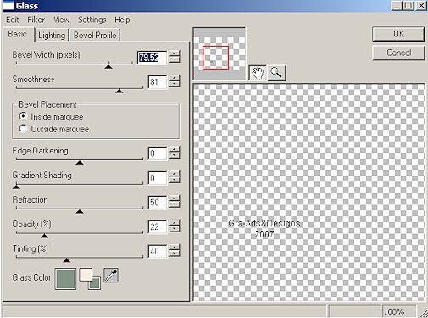The height and width of the screenshot is (318, 428).
Task: Click the Cancel button
Action: pos(398,53)
